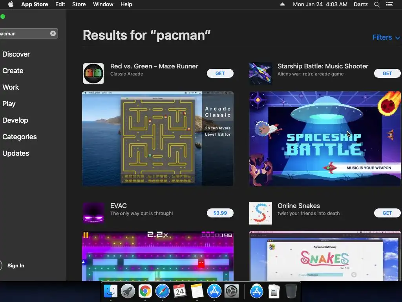Get Starship Battle: Music Shooter
The width and height of the screenshot is (402, 302).
[387, 74]
